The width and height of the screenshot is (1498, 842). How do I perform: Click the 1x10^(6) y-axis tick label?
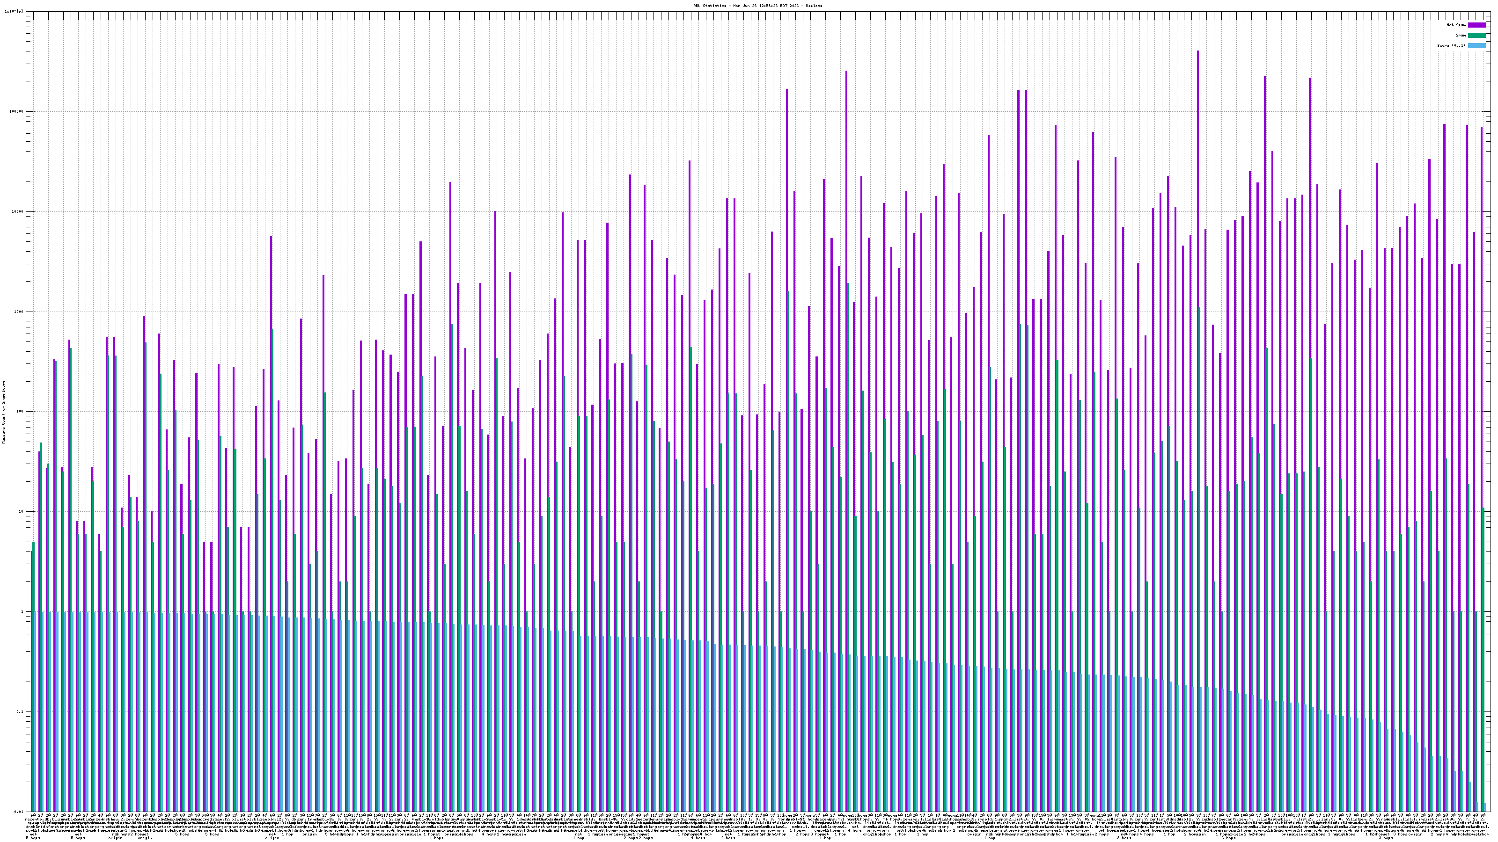coord(14,11)
